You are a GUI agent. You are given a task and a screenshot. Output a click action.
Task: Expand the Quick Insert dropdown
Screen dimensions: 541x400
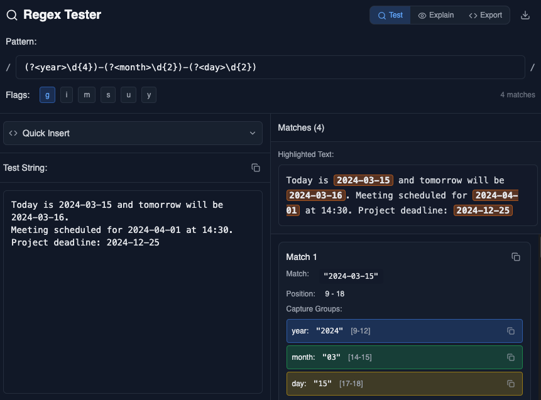pos(133,133)
